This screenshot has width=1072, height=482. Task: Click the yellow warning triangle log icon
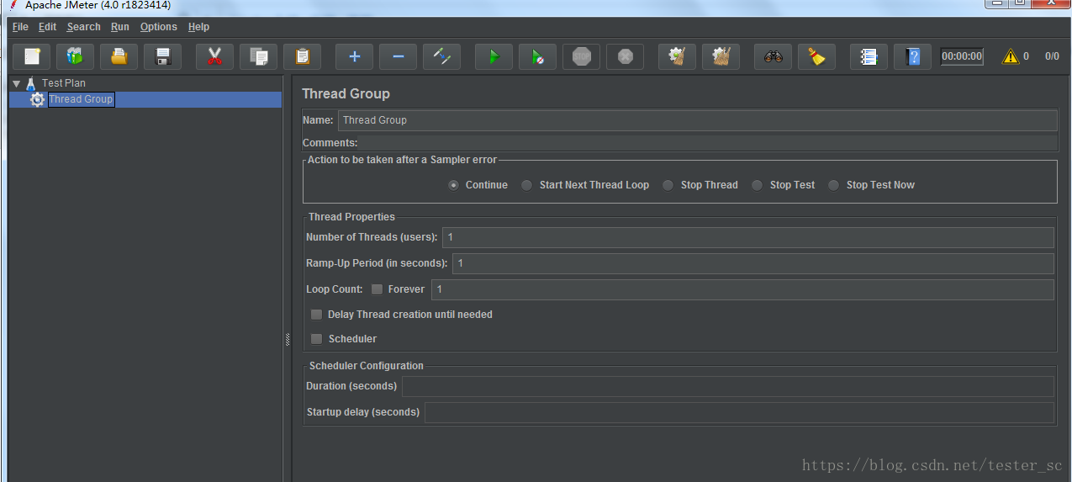point(1011,56)
